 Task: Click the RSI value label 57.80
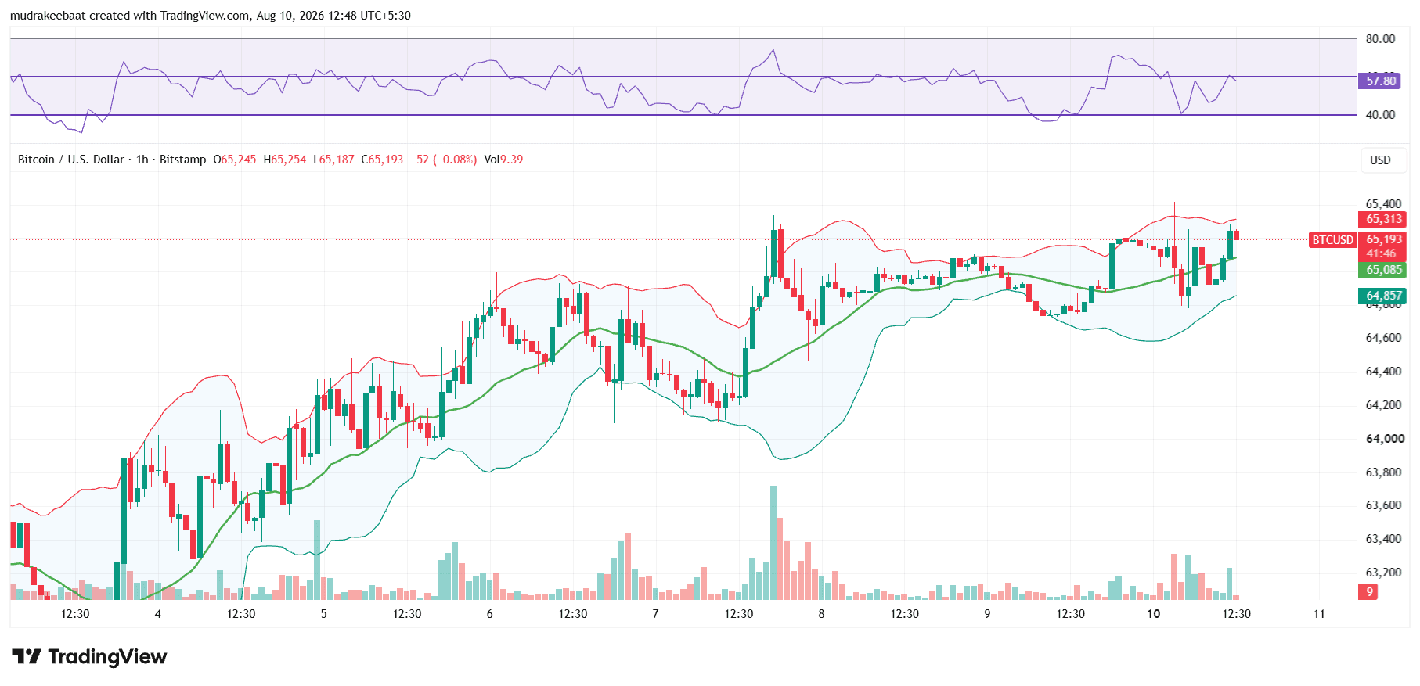1381,81
